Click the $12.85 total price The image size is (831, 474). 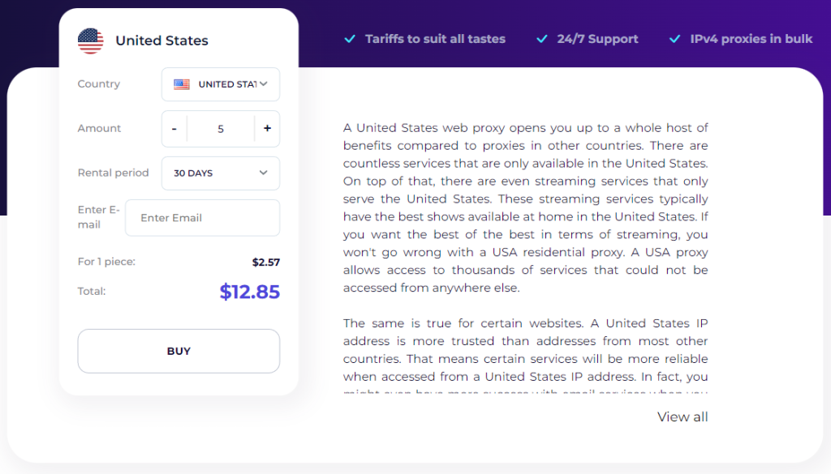pos(249,292)
